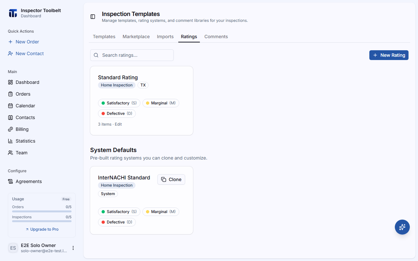The width and height of the screenshot is (418, 261).
Task: Click the Standard Rating card title
Action: point(118,77)
